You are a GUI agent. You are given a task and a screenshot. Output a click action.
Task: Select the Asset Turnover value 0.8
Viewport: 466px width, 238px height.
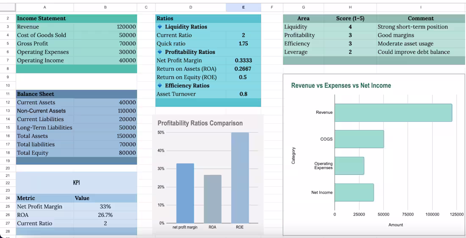coord(244,94)
